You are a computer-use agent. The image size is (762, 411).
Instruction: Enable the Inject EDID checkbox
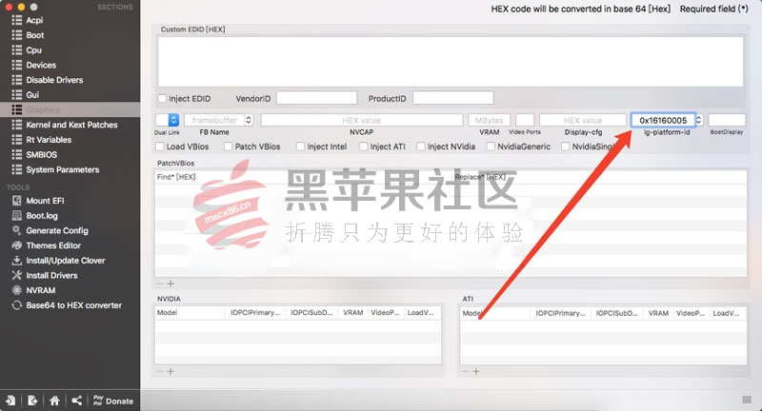[x=162, y=99]
